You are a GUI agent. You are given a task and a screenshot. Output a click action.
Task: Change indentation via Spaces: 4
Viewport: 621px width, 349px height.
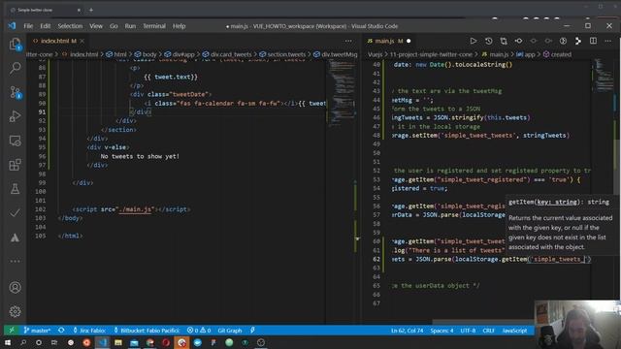[441, 331]
